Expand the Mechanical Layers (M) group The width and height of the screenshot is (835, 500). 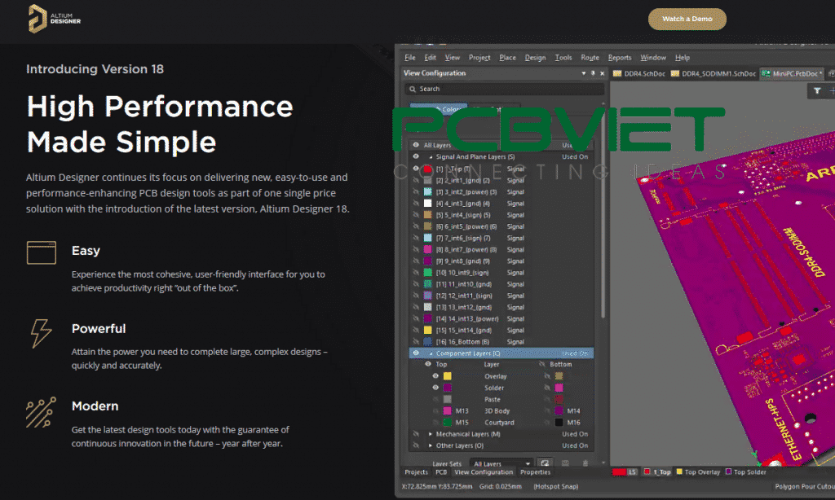coord(431,434)
